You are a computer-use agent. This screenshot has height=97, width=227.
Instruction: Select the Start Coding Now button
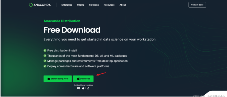tap(58, 79)
